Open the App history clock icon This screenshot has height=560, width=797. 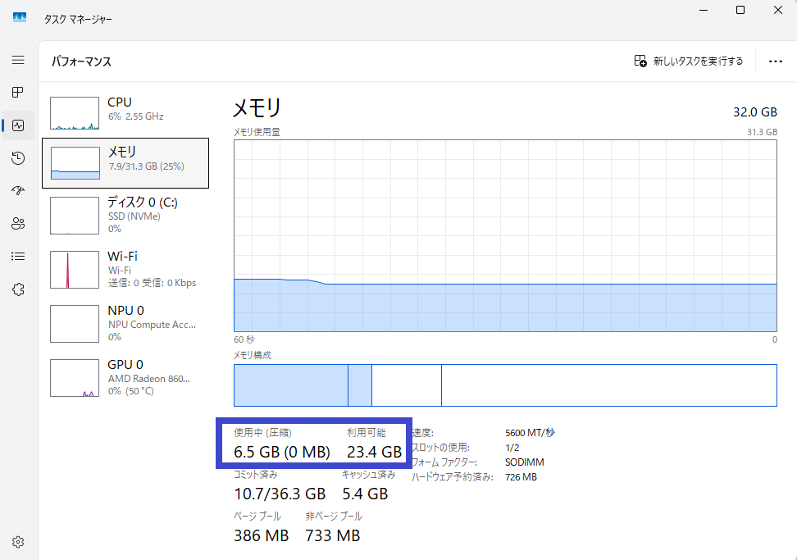[18, 158]
